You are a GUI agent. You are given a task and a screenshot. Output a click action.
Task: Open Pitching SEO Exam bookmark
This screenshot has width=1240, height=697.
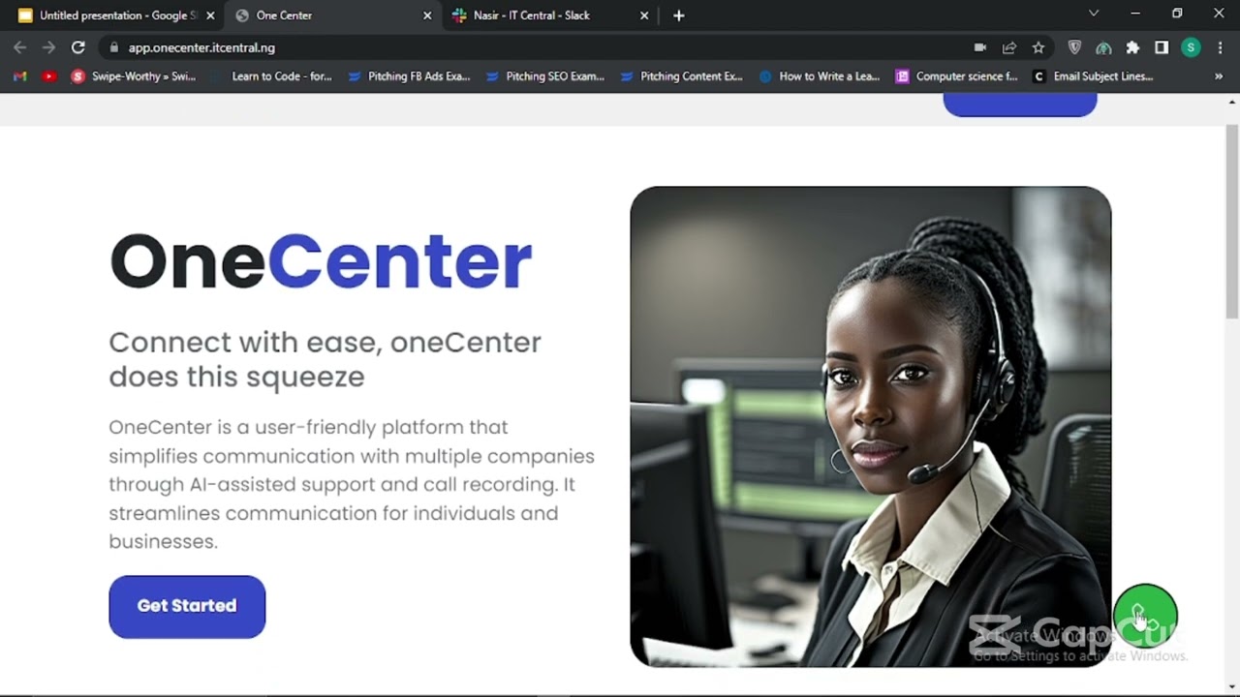click(x=545, y=76)
